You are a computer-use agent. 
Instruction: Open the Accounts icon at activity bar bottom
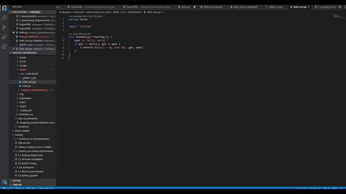[x=4, y=182]
